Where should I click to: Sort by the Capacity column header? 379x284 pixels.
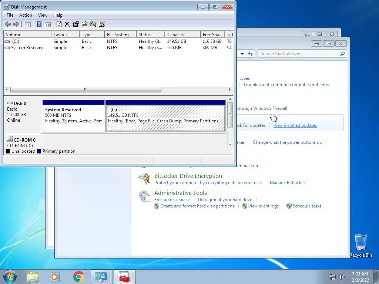(x=182, y=34)
